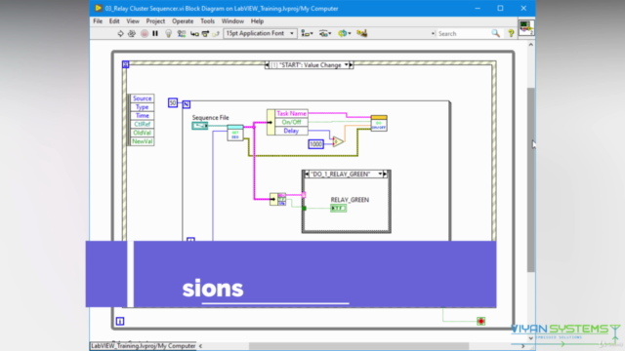This screenshot has height=351, width=625.
Task: Open the START Value Change case dropdown
Action: pyautogui.click(x=346, y=65)
